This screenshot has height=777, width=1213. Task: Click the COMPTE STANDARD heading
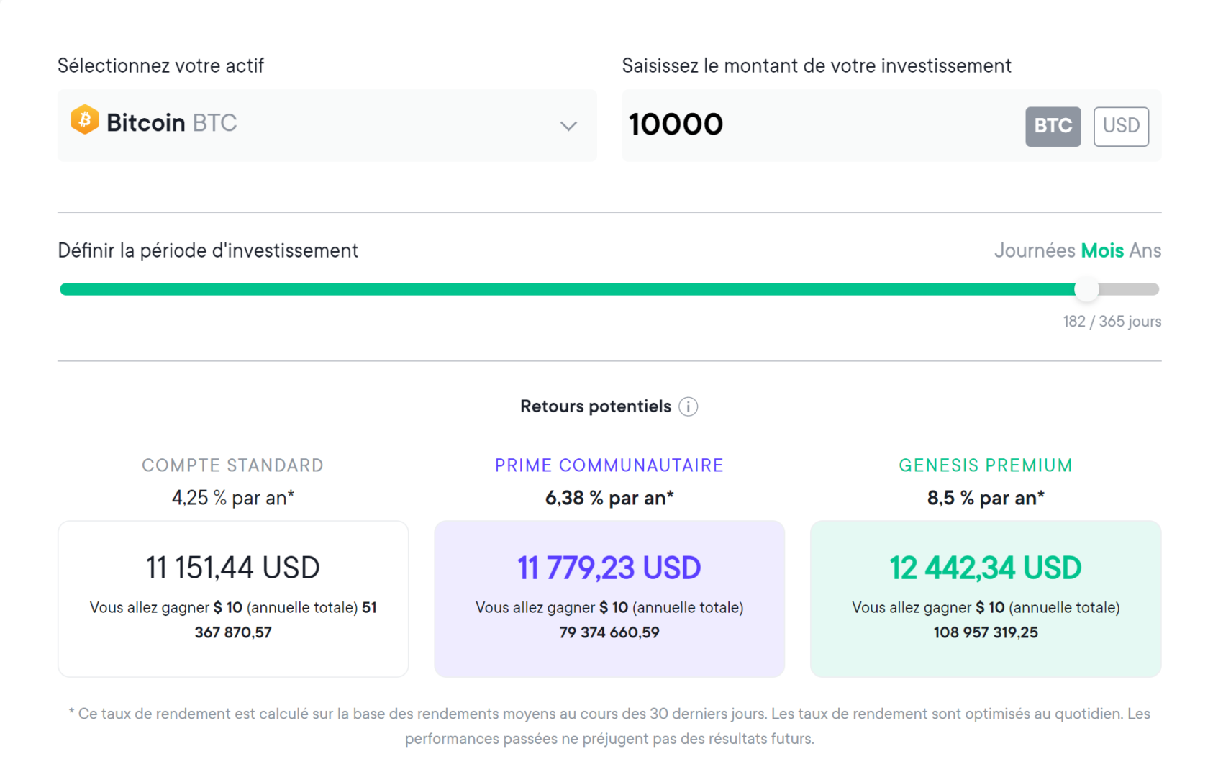point(232,465)
